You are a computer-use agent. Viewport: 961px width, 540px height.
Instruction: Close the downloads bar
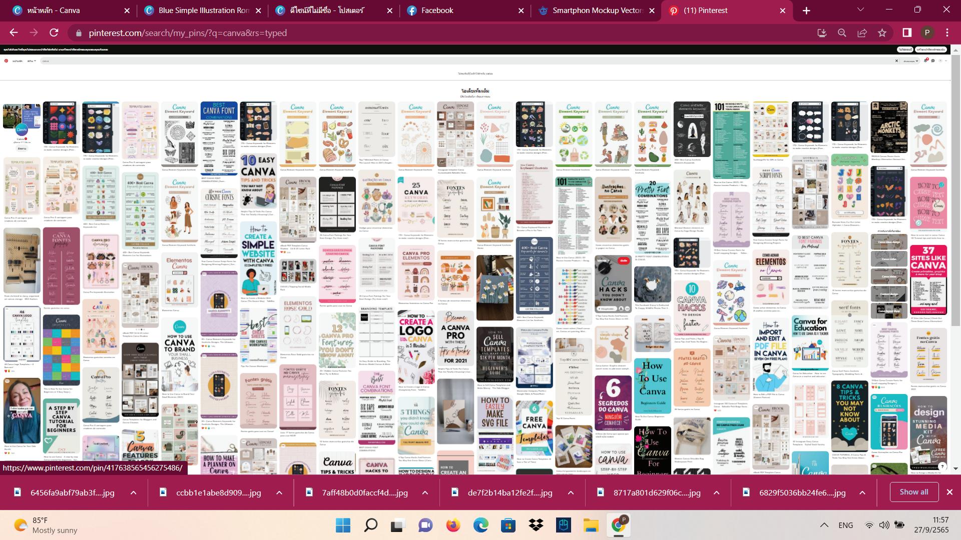pyautogui.click(x=949, y=492)
